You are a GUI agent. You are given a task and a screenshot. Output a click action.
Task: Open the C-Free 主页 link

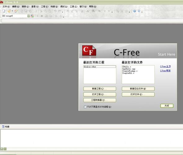click(165, 66)
